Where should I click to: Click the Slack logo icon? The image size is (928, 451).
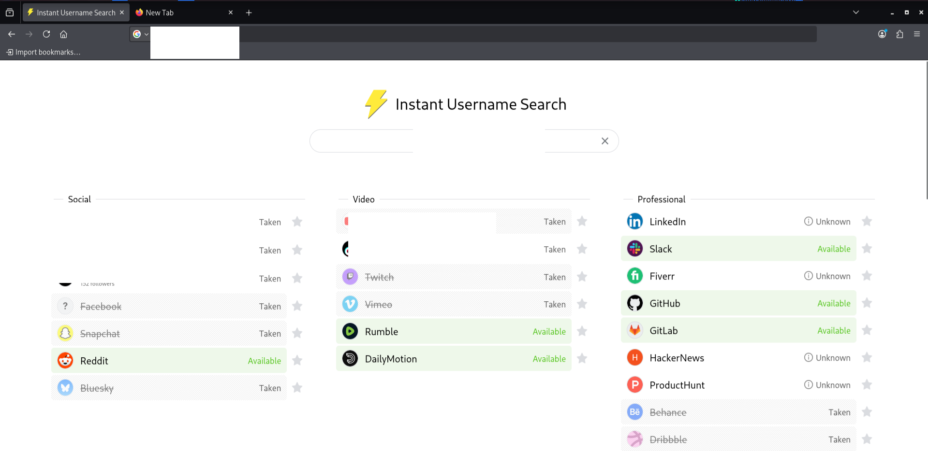(635, 249)
